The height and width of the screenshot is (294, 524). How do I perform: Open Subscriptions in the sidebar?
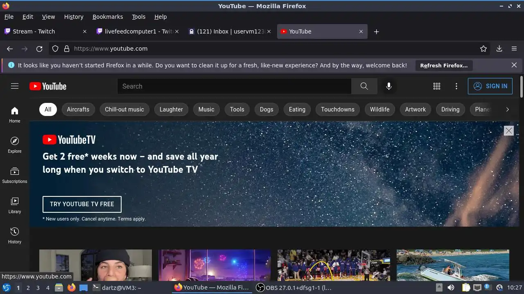[15, 175]
